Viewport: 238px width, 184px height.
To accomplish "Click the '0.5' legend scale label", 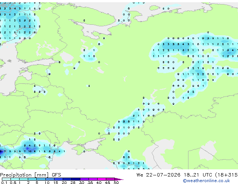I will coord(13,182).
